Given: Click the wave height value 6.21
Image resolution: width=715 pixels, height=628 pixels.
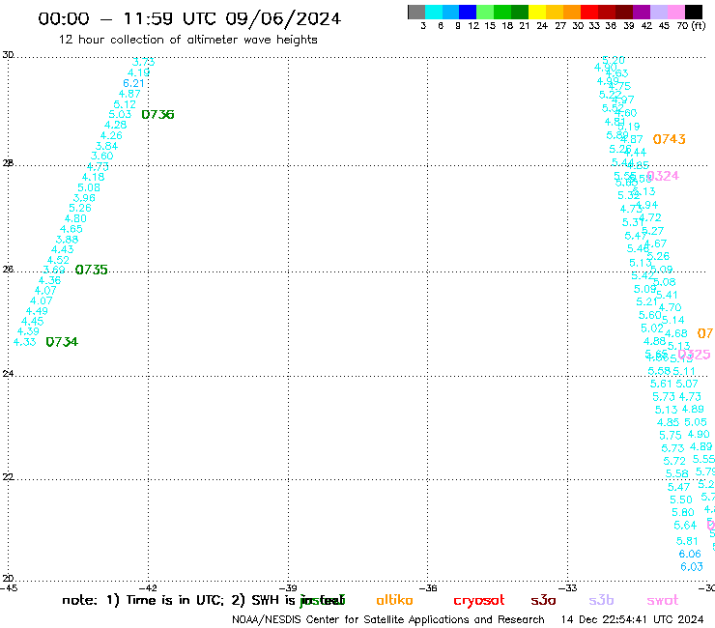Looking at the screenshot, I should click(133, 83).
